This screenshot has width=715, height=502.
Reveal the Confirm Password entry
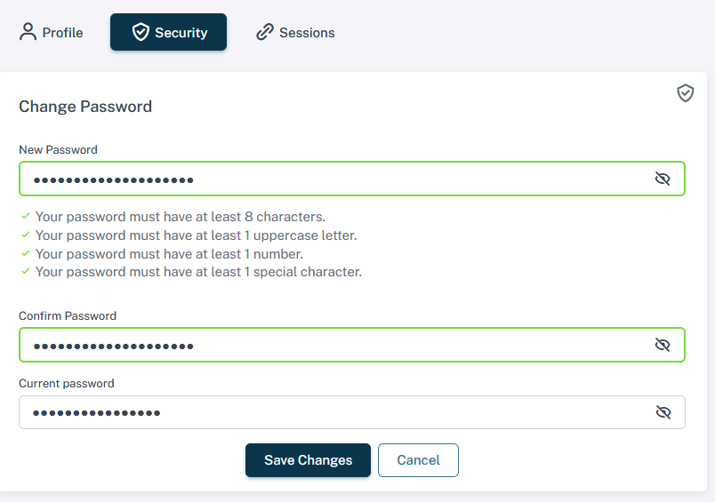pyautogui.click(x=663, y=345)
